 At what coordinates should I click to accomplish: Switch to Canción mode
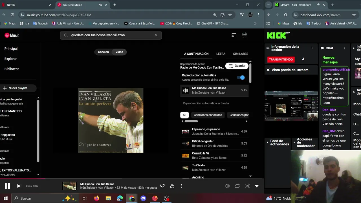point(103,52)
